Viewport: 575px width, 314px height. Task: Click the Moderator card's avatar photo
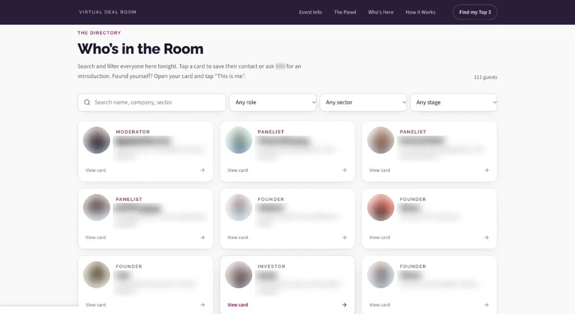(x=97, y=140)
